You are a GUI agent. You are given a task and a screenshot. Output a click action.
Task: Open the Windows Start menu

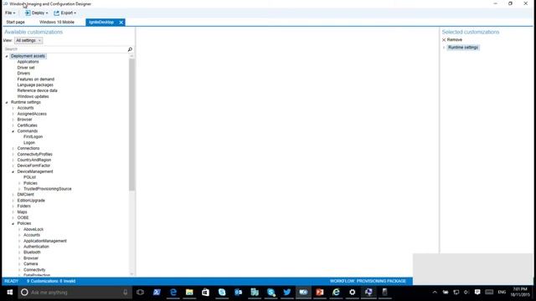click(x=9, y=293)
